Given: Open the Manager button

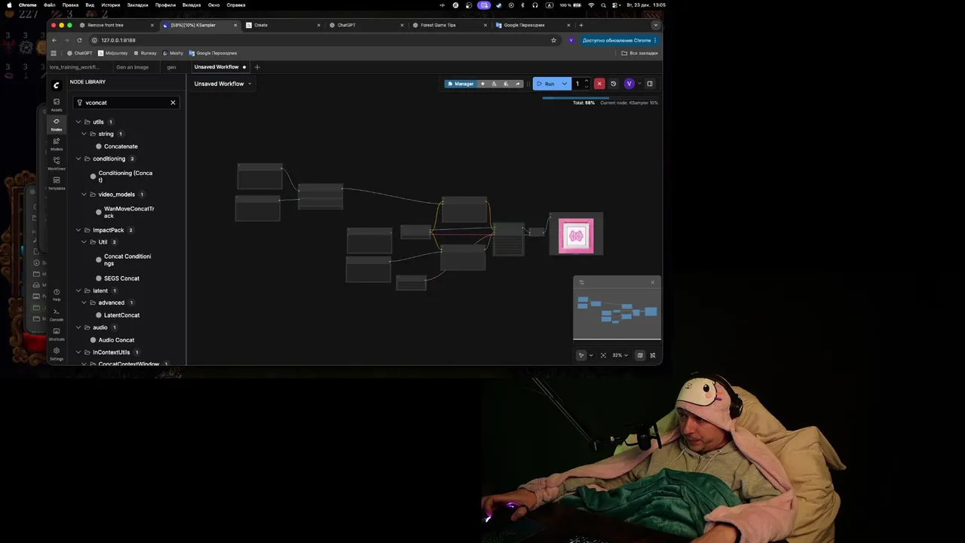Looking at the screenshot, I should (x=461, y=84).
